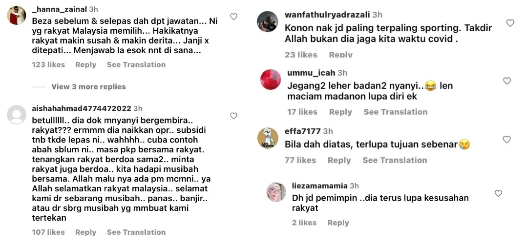Reply to _hanna_zainal's comment
This screenshot has width=526, height=248.
tap(85, 64)
